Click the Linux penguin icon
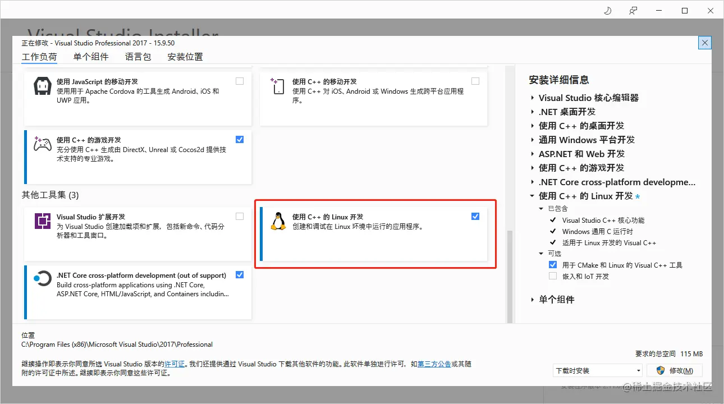The width and height of the screenshot is (724, 404). pos(278,221)
